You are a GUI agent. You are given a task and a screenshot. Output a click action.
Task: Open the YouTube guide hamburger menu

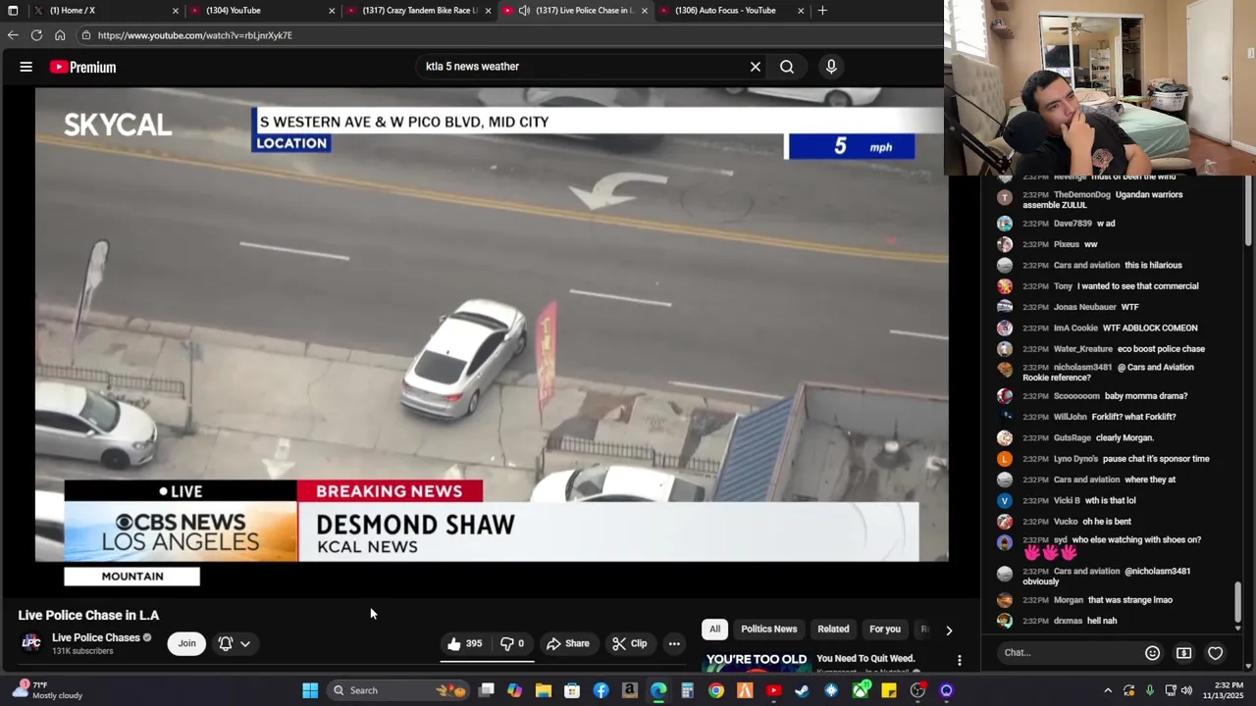[x=26, y=67]
